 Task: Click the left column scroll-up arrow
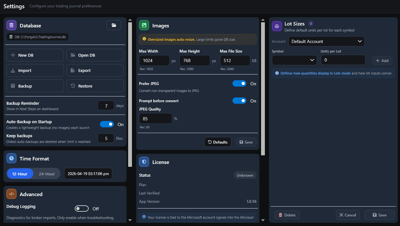(130, 20)
